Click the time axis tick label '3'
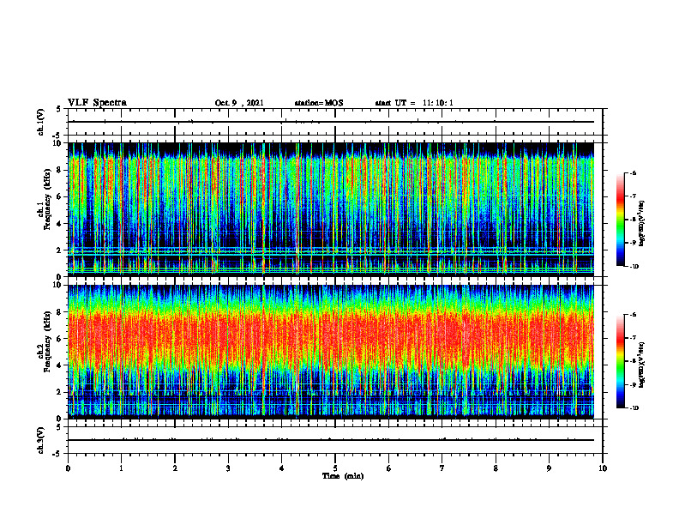679x525 pixels. click(228, 468)
